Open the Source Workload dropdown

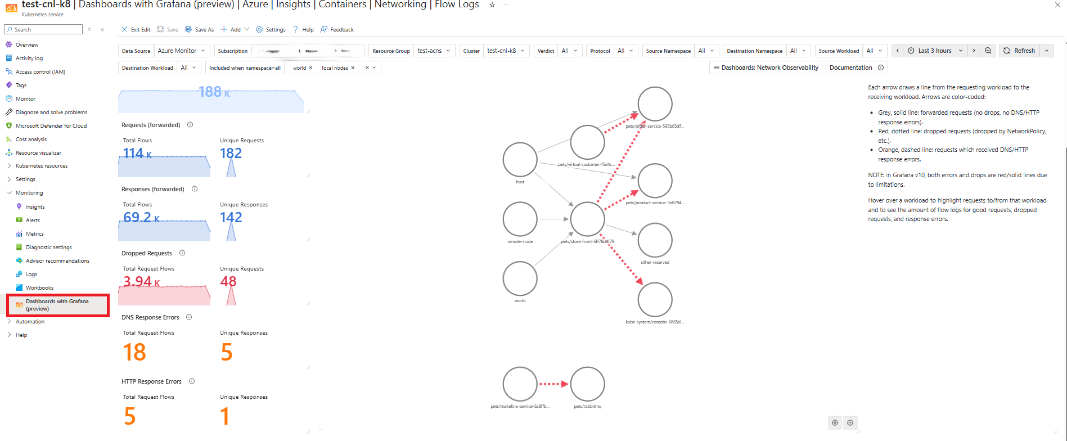click(875, 51)
